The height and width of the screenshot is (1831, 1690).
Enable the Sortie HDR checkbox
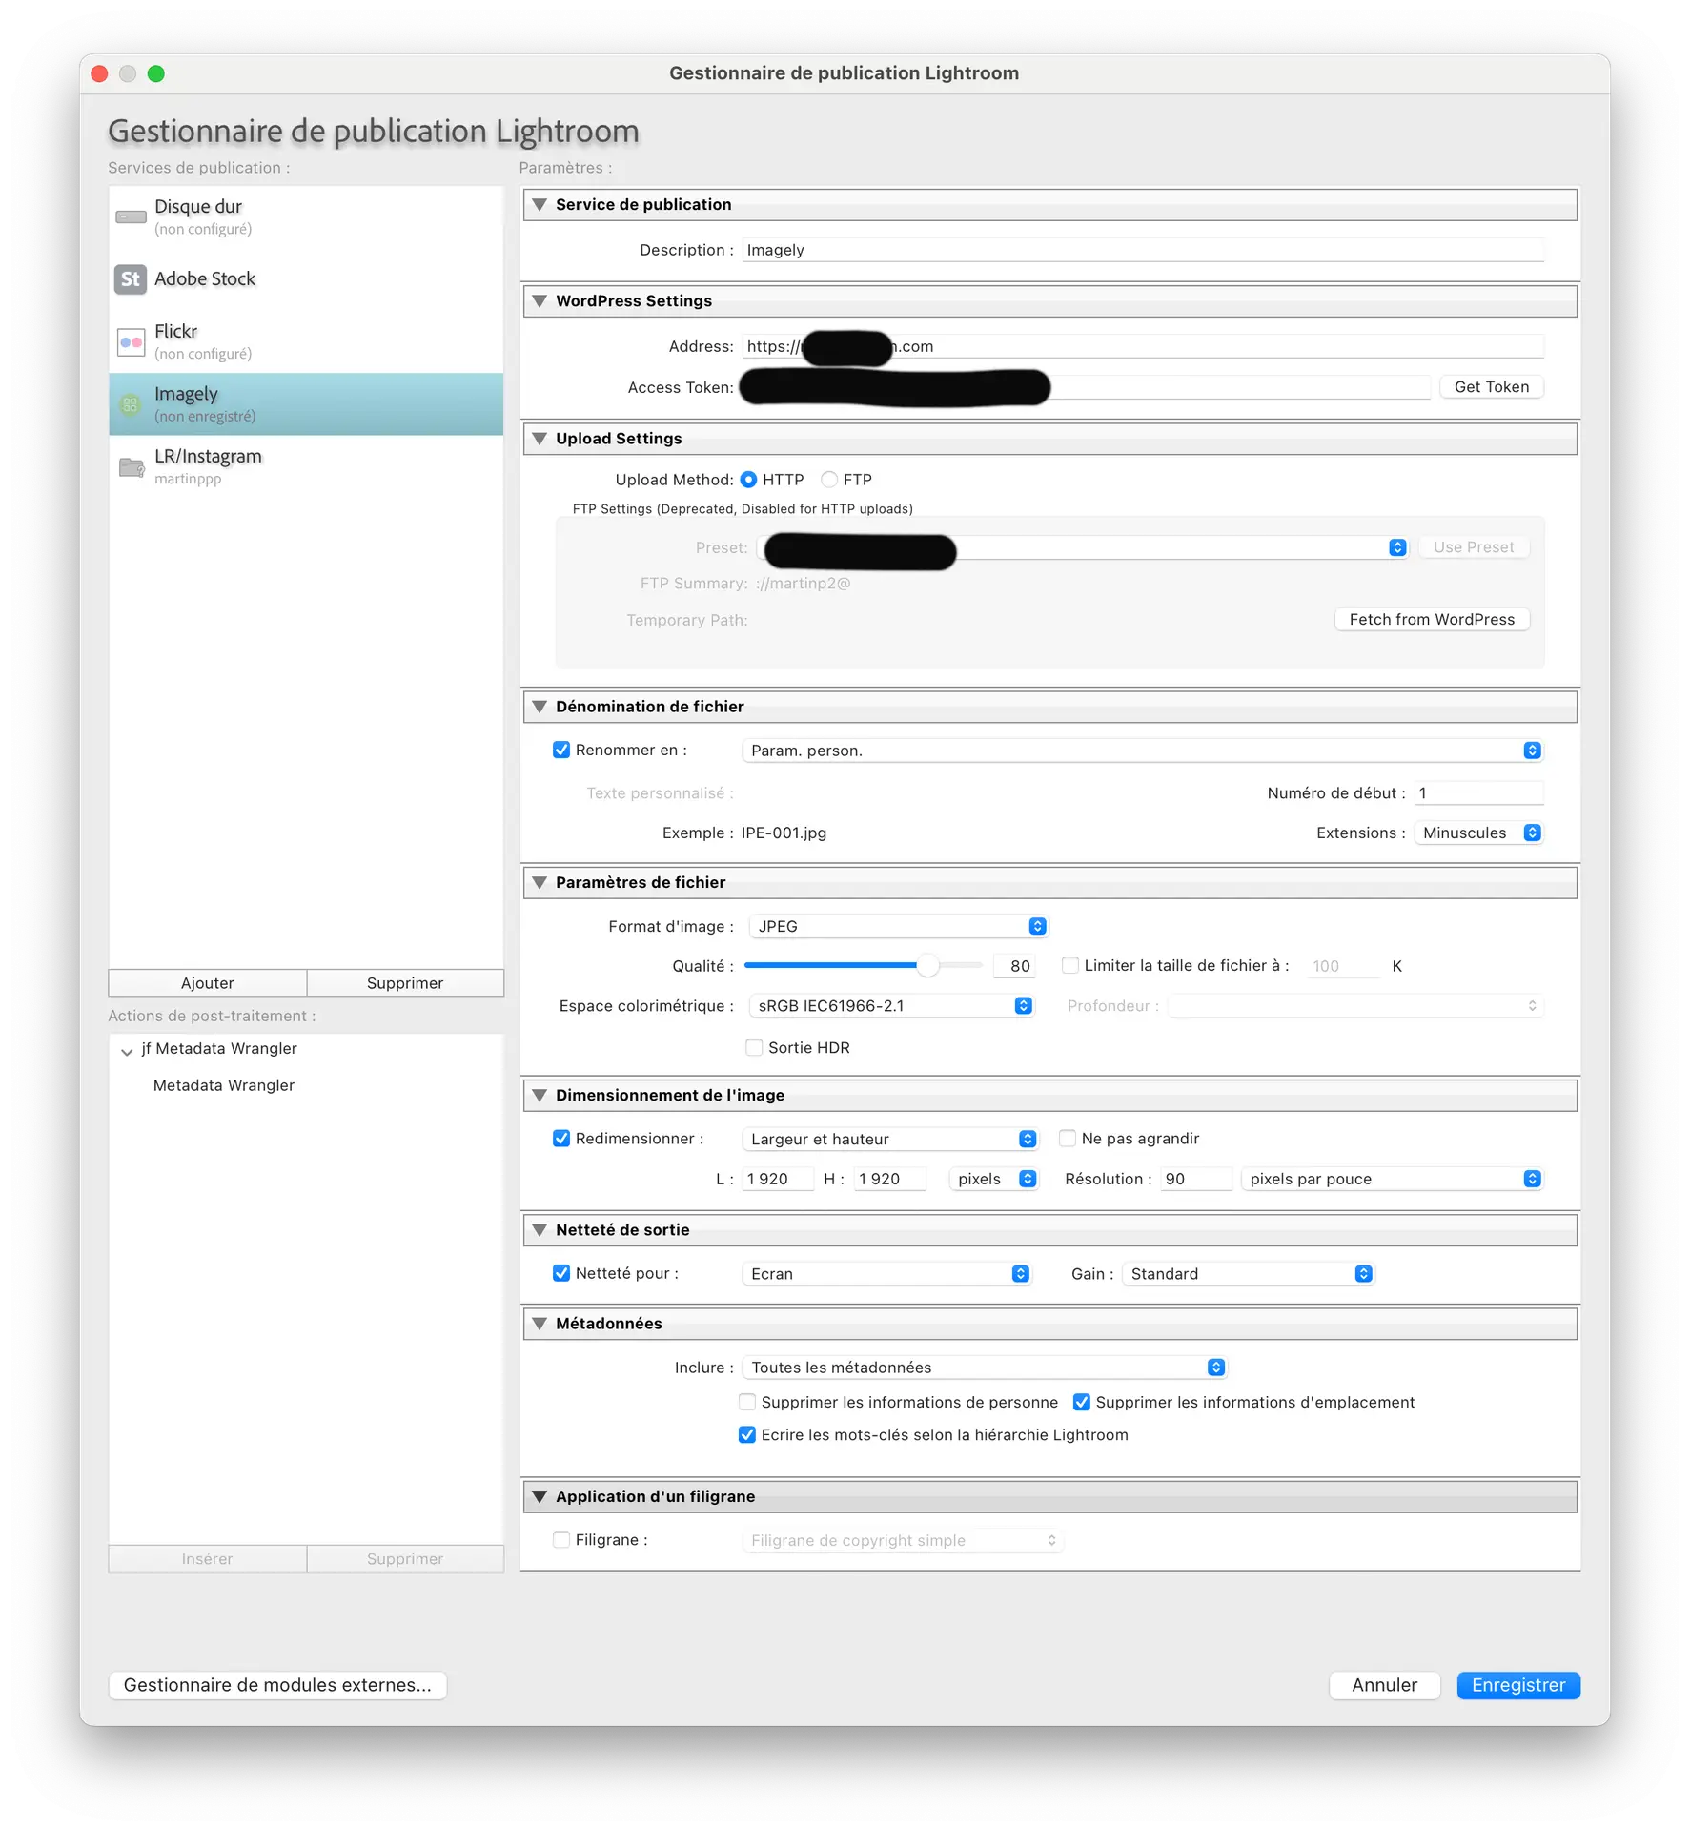(754, 1047)
